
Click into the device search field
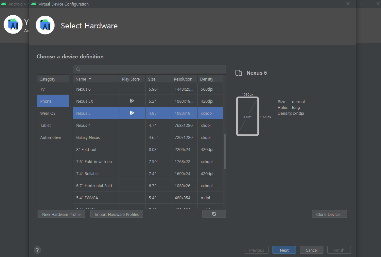pyautogui.click(x=150, y=69)
